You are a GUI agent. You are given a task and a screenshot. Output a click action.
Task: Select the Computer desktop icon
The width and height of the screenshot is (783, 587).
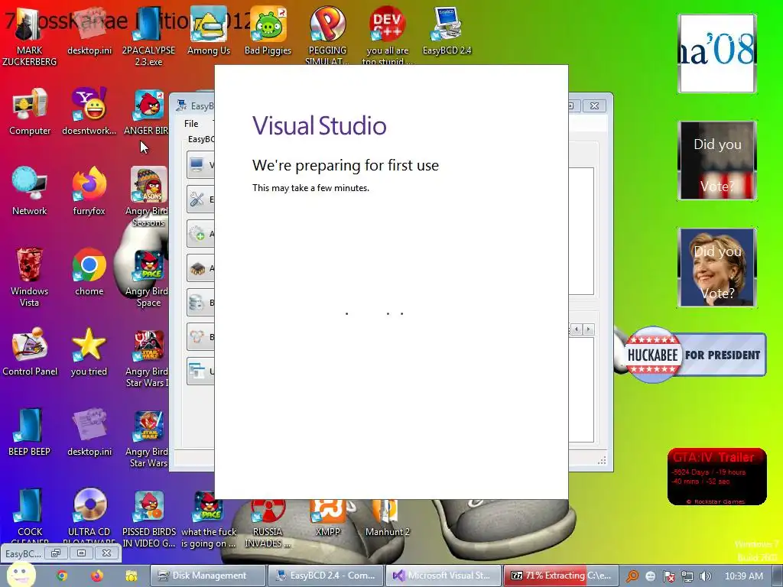coord(30,112)
